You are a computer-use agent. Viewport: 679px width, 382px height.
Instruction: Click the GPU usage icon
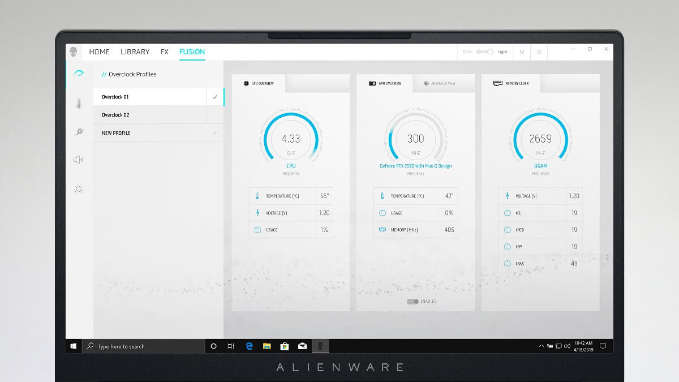[383, 213]
